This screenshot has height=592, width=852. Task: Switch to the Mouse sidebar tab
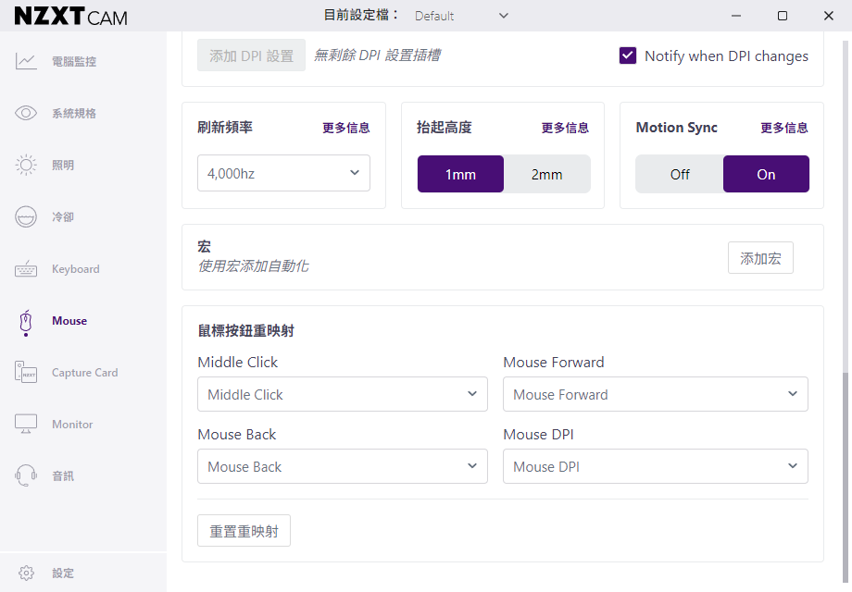(x=69, y=321)
